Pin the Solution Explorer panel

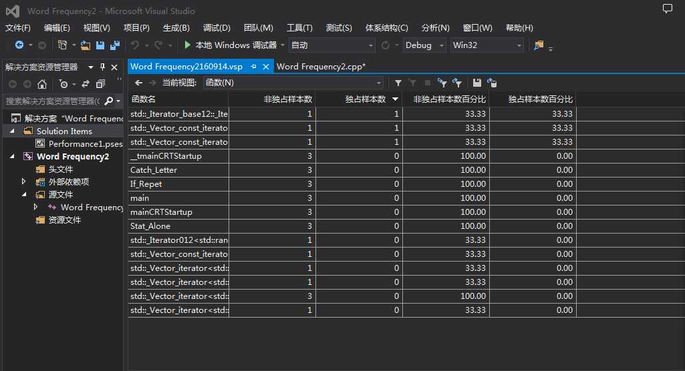[103, 67]
